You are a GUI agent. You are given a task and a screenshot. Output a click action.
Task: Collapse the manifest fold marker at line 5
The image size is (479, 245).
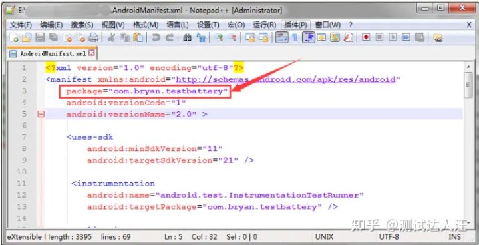click(x=41, y=114)
